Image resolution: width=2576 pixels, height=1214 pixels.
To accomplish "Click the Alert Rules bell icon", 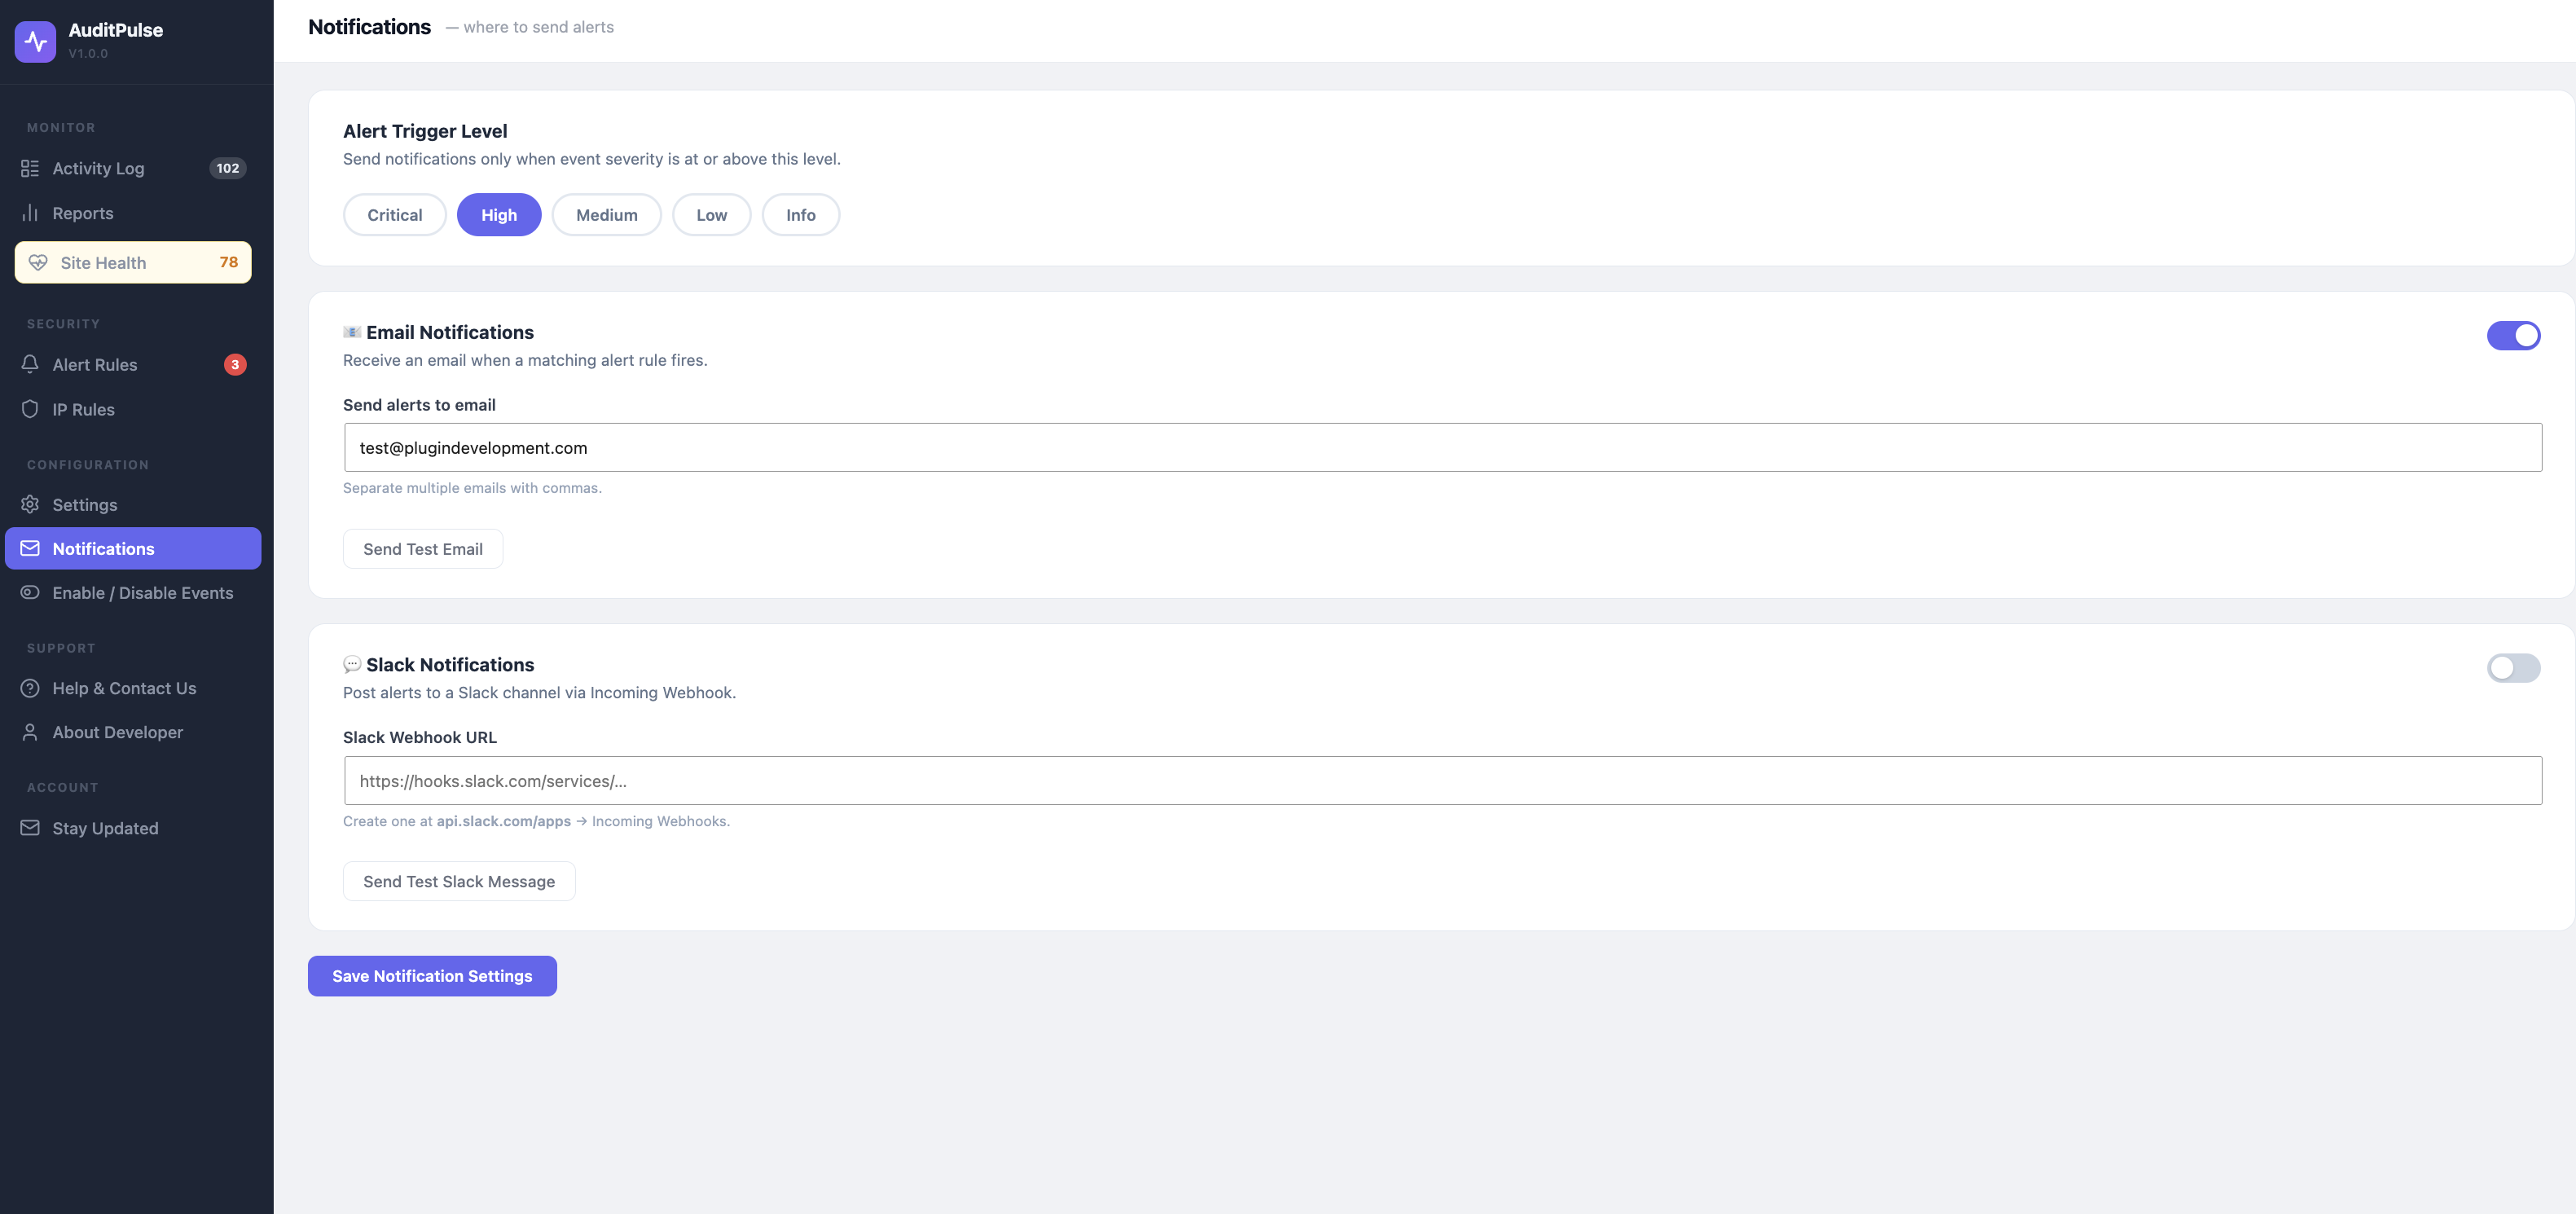I will coord(30,364).
